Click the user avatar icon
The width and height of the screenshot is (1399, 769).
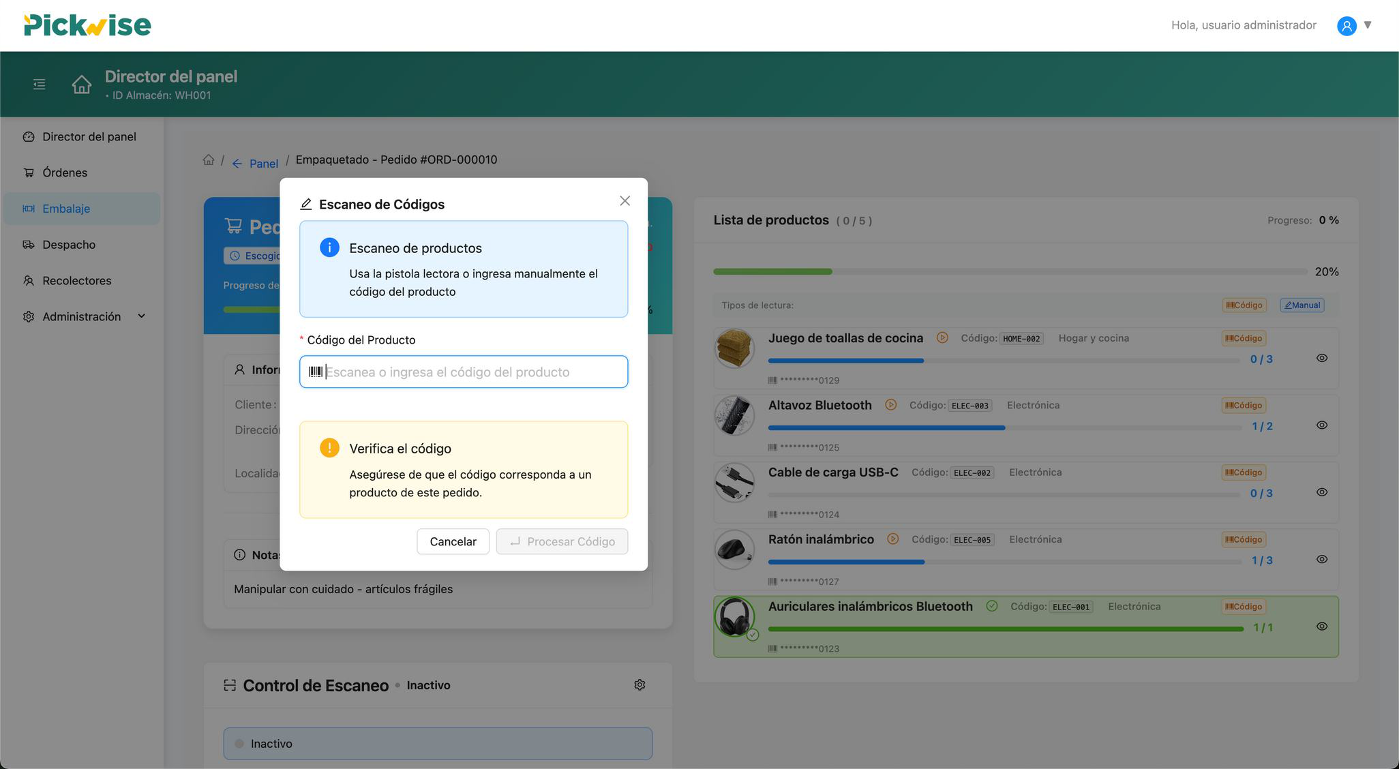pyautogui.click(x=1347, y=26)
